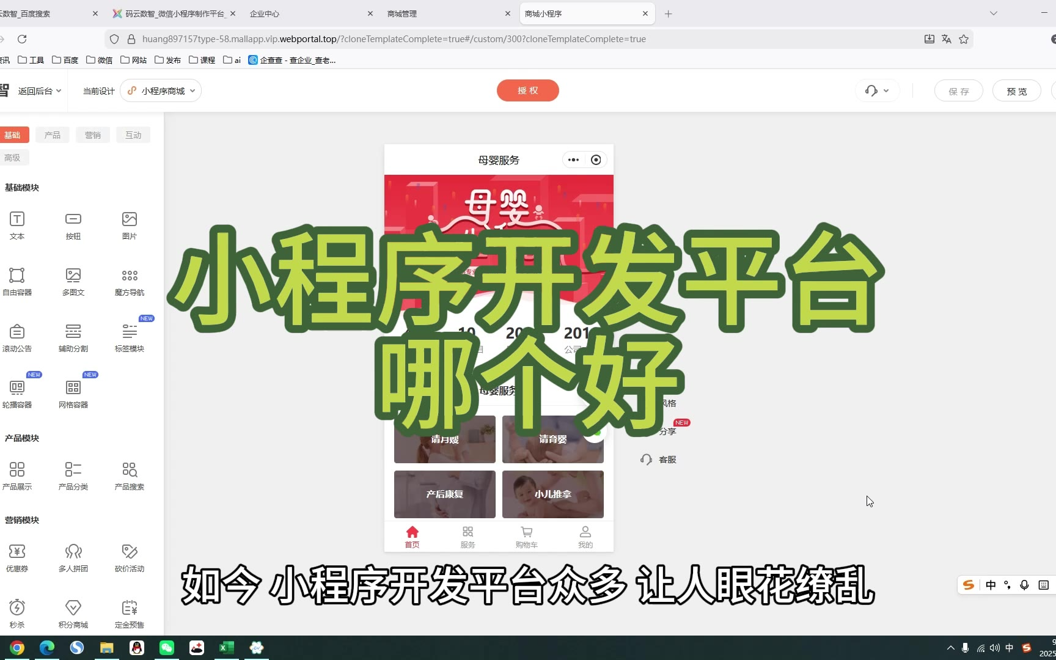Click the browser translate page icon

947,39
